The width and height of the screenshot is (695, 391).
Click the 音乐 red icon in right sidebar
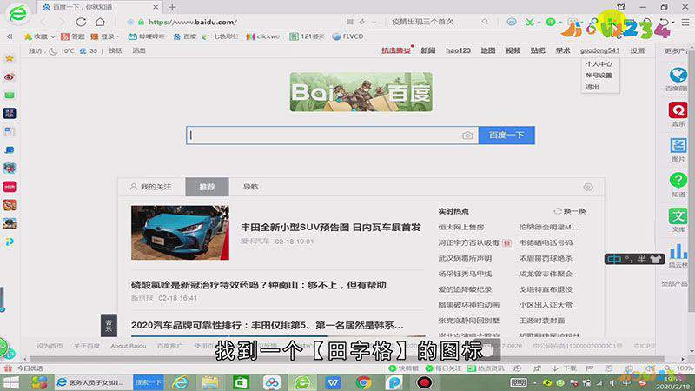[x=678, y=110]
